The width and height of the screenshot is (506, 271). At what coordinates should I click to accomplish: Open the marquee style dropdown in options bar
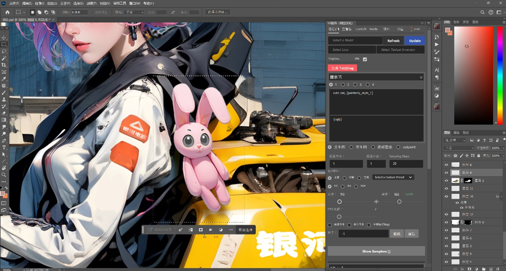click(x=133, y=12)
